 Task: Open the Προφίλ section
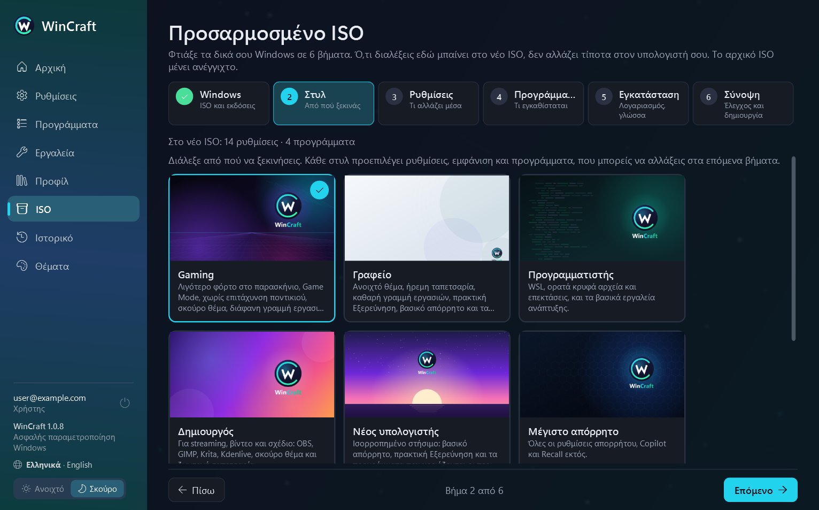coord(74,181)
